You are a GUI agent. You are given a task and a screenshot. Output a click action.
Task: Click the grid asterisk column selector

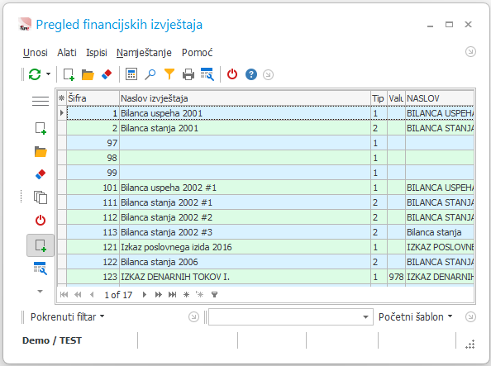click(x=62, y=98)
